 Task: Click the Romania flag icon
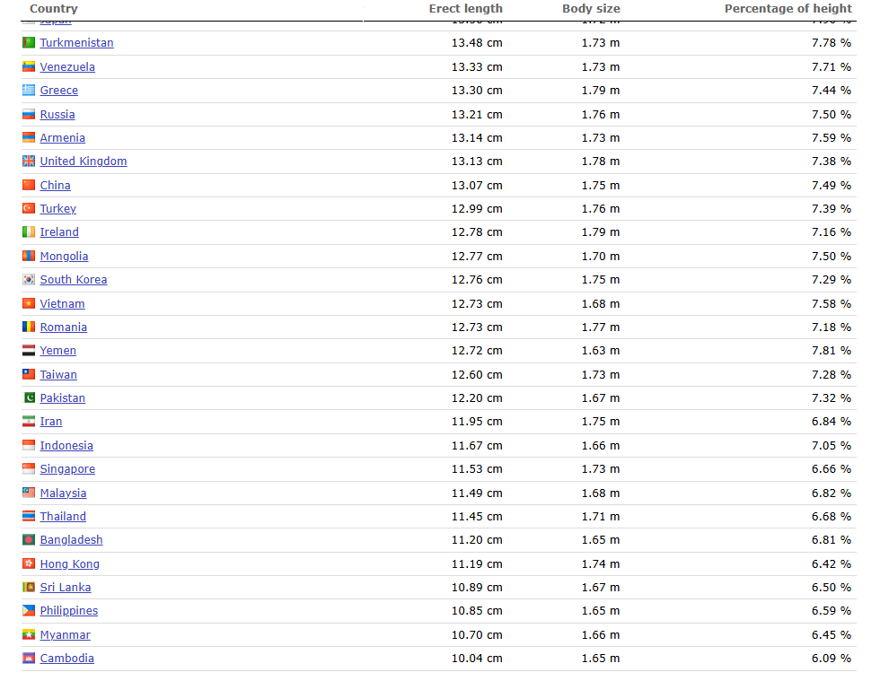[29, 327]
